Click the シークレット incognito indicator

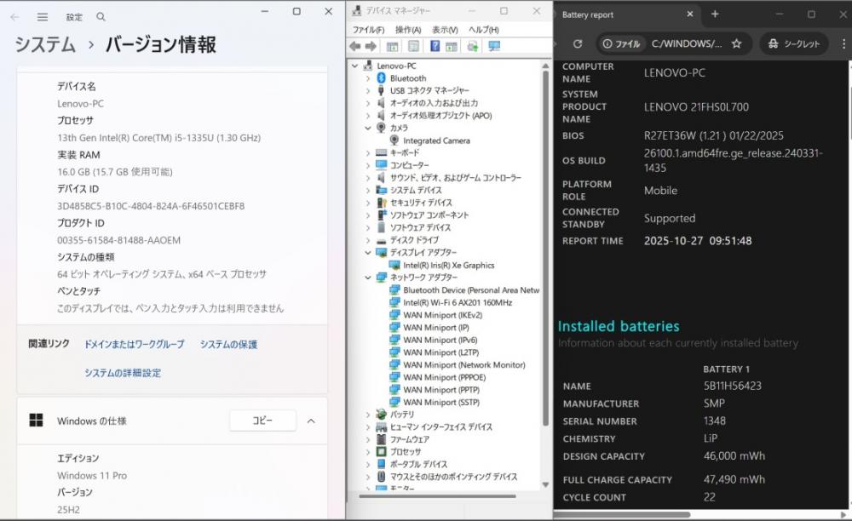tap(795, 43)
